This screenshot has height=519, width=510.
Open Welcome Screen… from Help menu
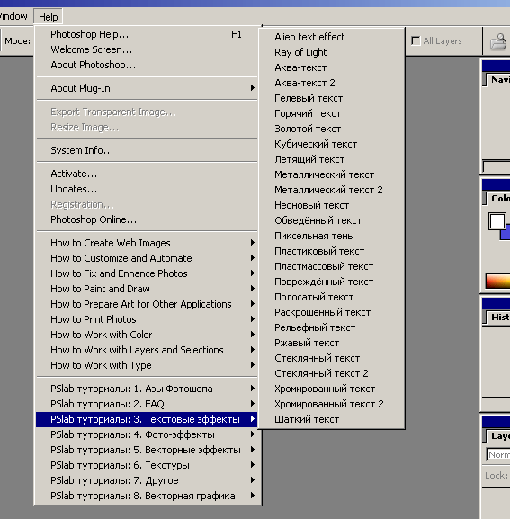click(147, 49)
